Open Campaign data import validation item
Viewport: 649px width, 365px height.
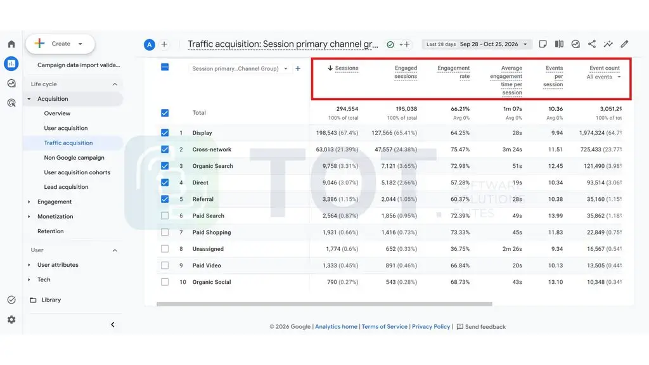[x=79, y=65]
